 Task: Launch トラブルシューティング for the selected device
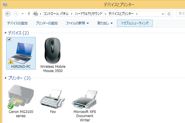click(135, 23)
